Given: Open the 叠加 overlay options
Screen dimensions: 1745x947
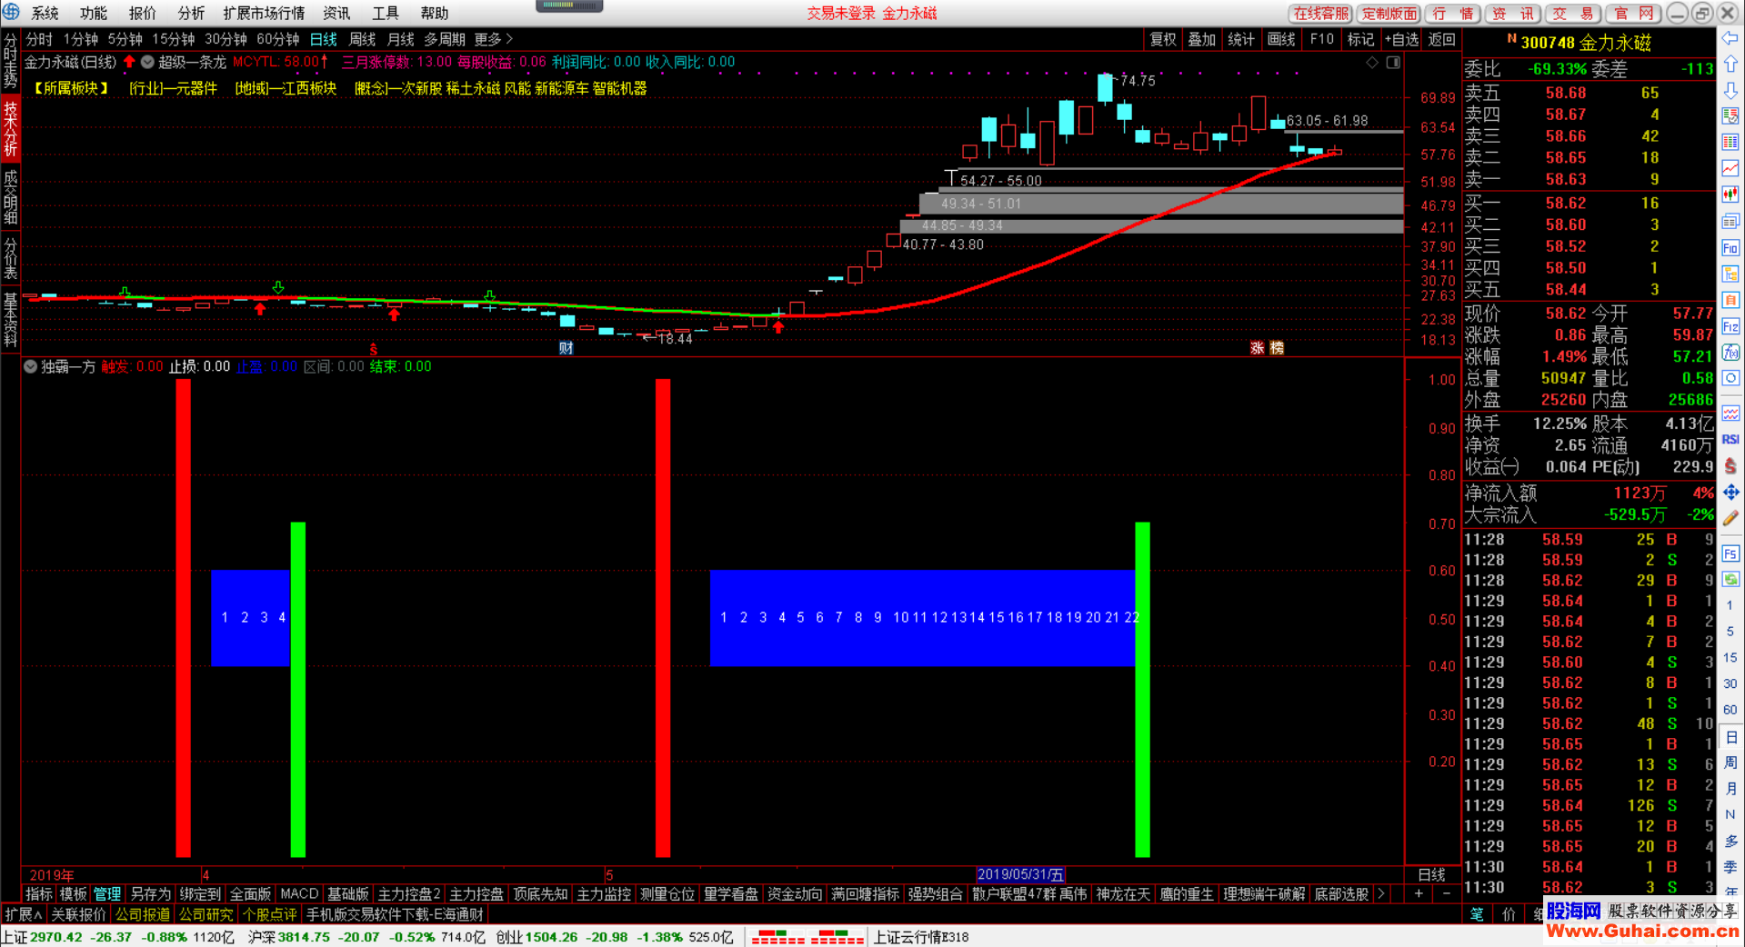Looking at the screenshot, I should pos(1201,39).
